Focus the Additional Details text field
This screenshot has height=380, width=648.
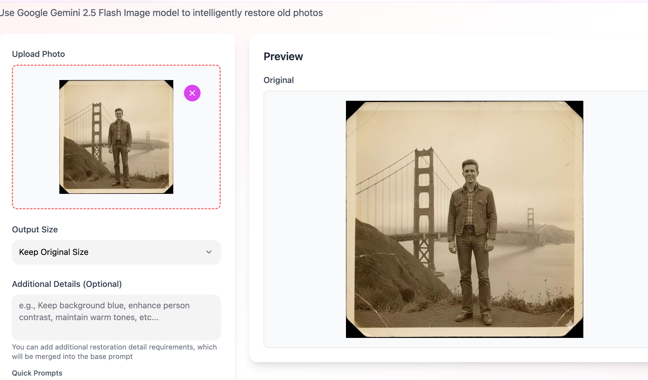(116, 317)
